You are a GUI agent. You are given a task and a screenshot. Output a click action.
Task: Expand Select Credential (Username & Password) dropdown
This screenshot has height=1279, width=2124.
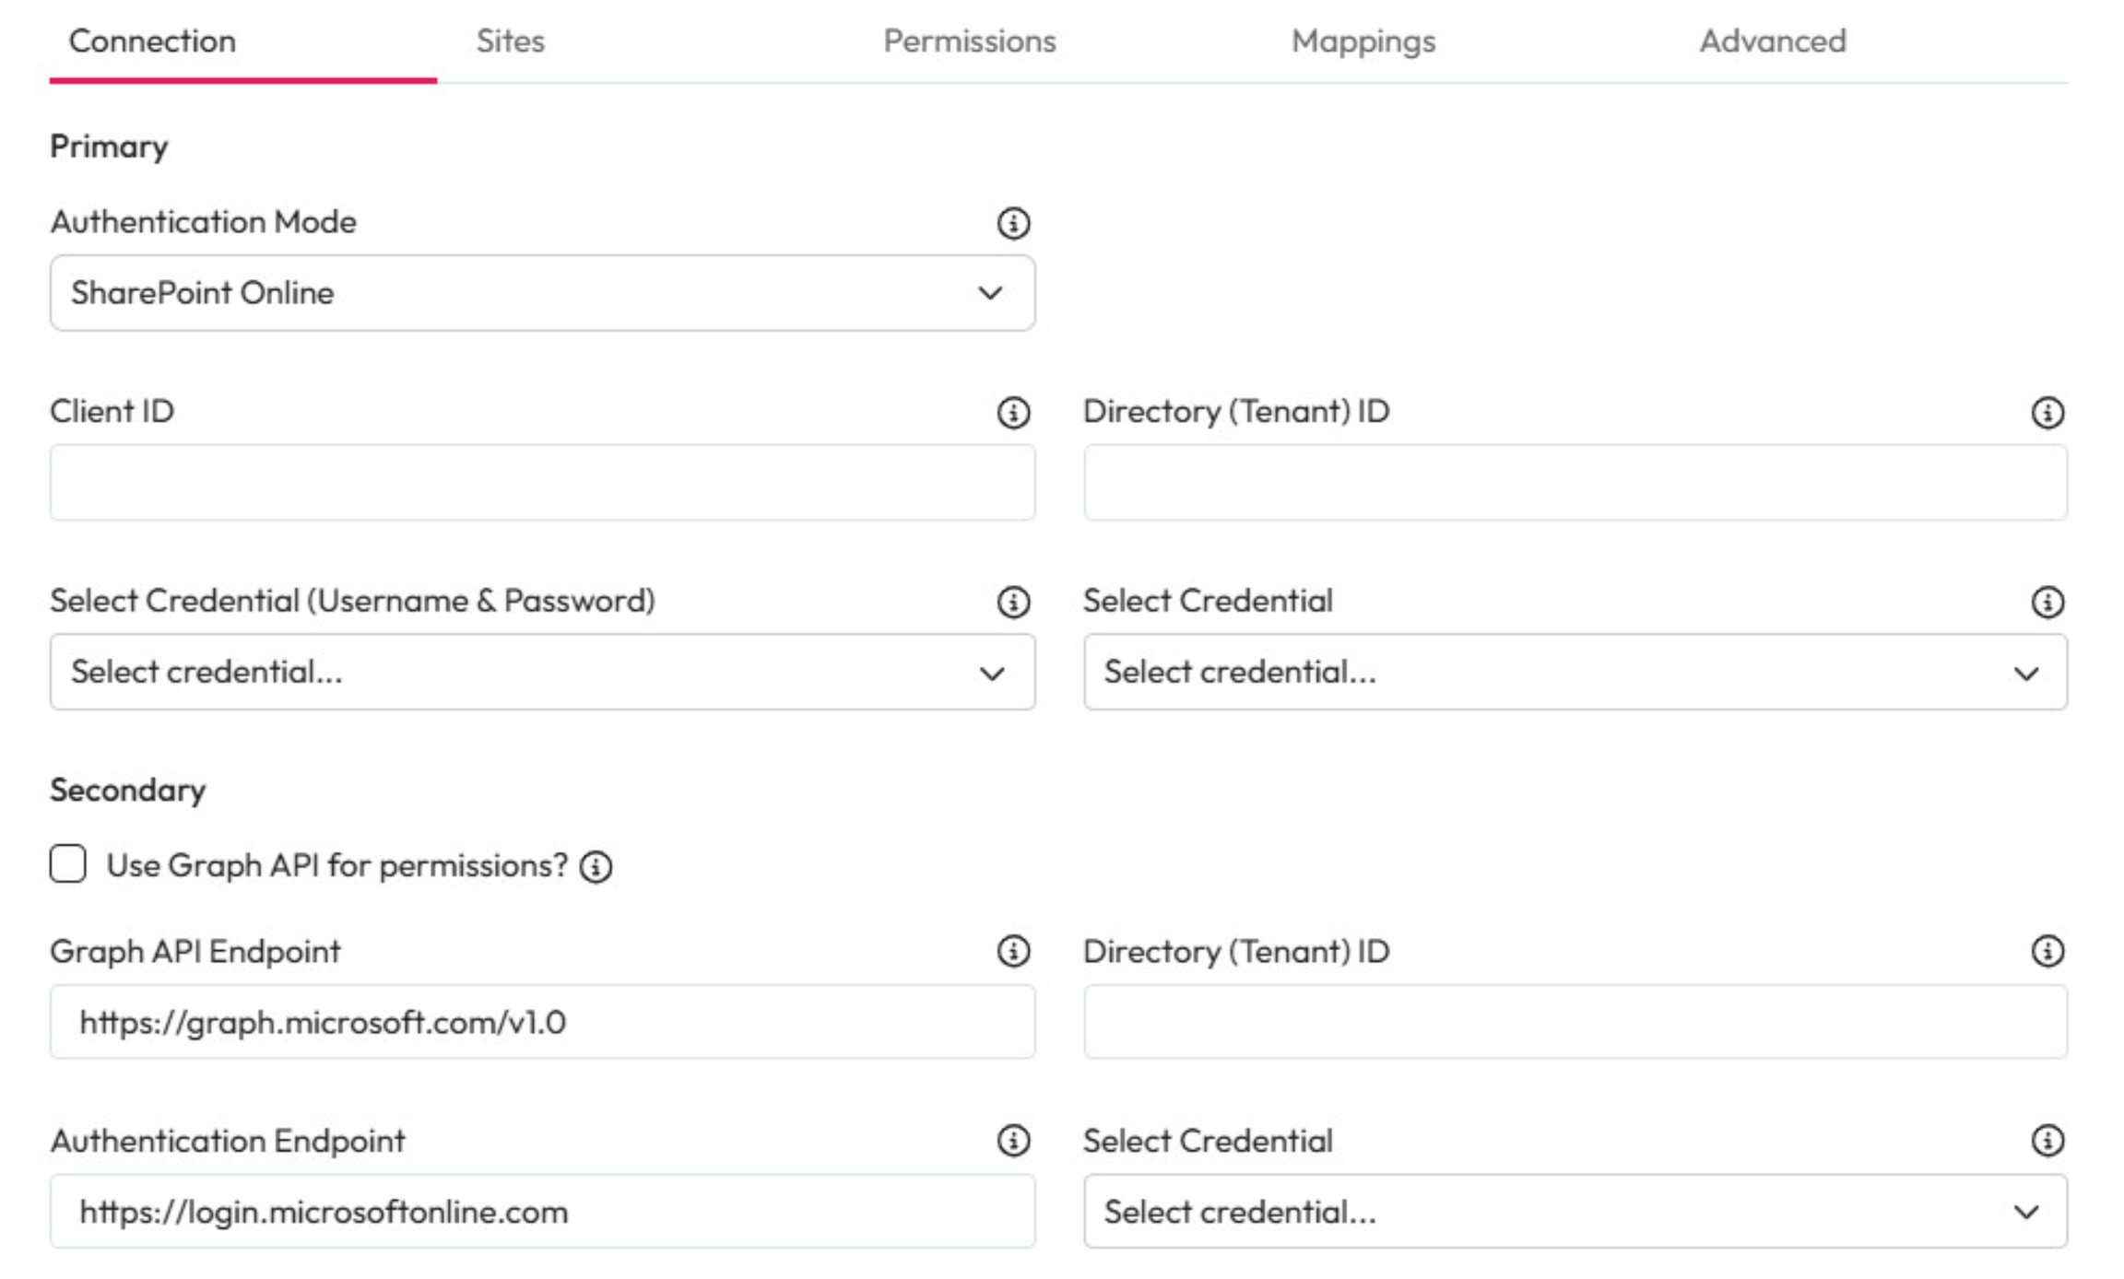tap(542, 672)
